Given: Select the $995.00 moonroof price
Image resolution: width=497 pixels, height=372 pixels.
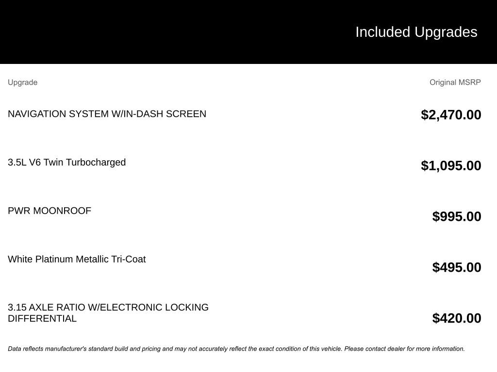Looking at the screenshot, I should (x=457, y=217).
